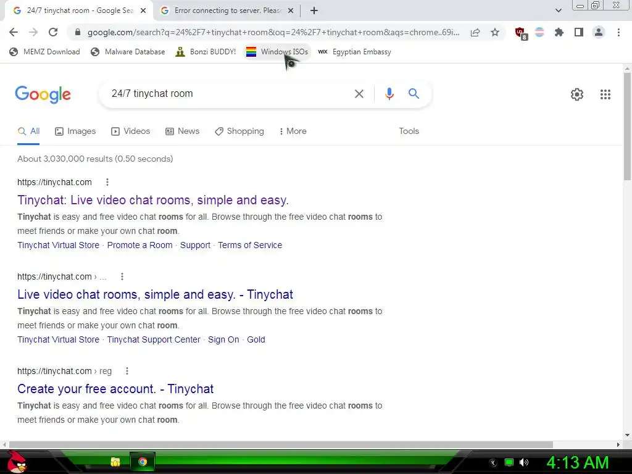Switch to Videos results tab

coord(131,131)
